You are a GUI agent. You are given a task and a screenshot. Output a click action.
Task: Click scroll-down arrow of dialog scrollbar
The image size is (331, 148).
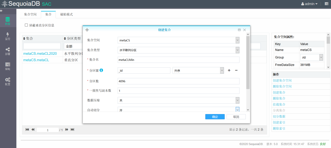click(x=248, y=110)
